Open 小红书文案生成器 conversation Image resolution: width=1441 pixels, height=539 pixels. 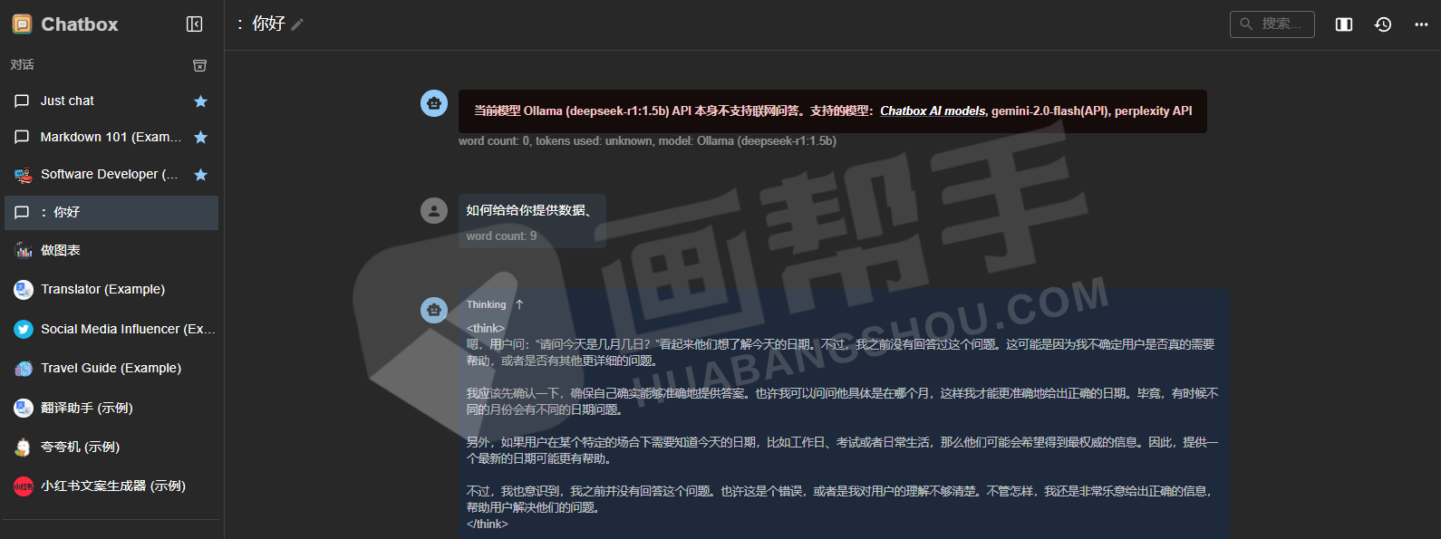point(112,486)
